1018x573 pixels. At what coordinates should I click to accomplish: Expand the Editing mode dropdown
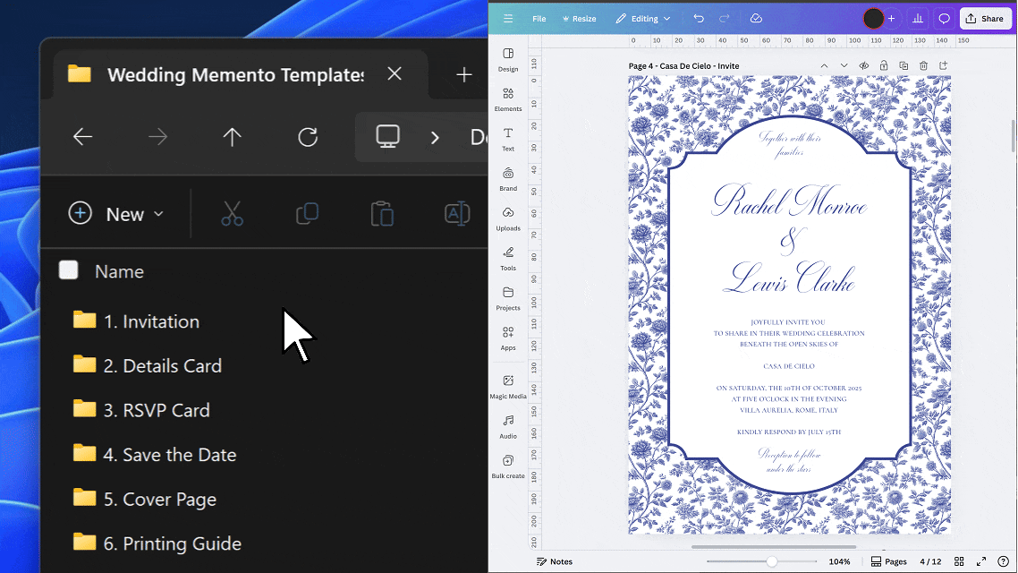(x=643, y=19)
